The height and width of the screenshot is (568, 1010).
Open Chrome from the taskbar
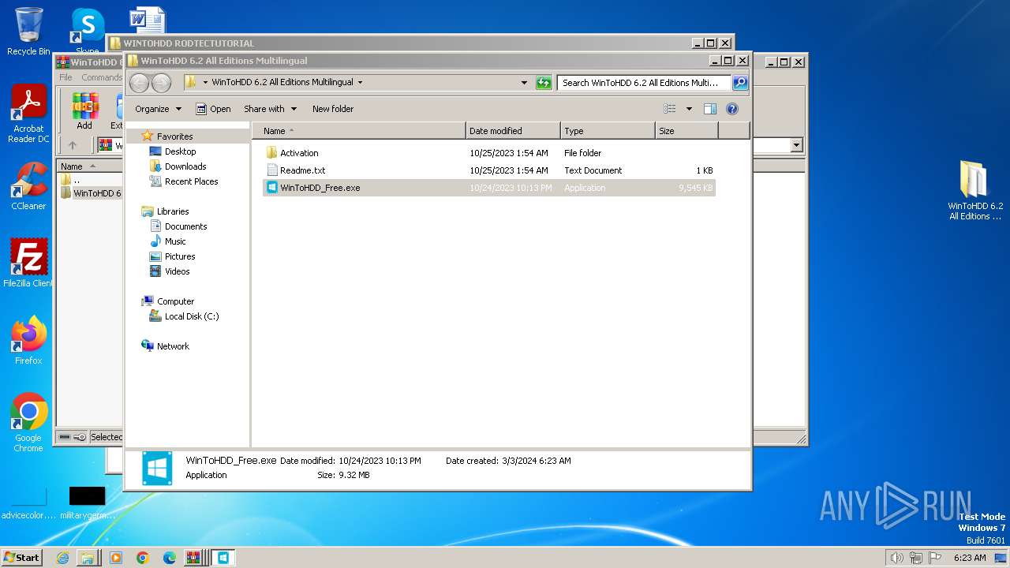click(x=143, y=558)
